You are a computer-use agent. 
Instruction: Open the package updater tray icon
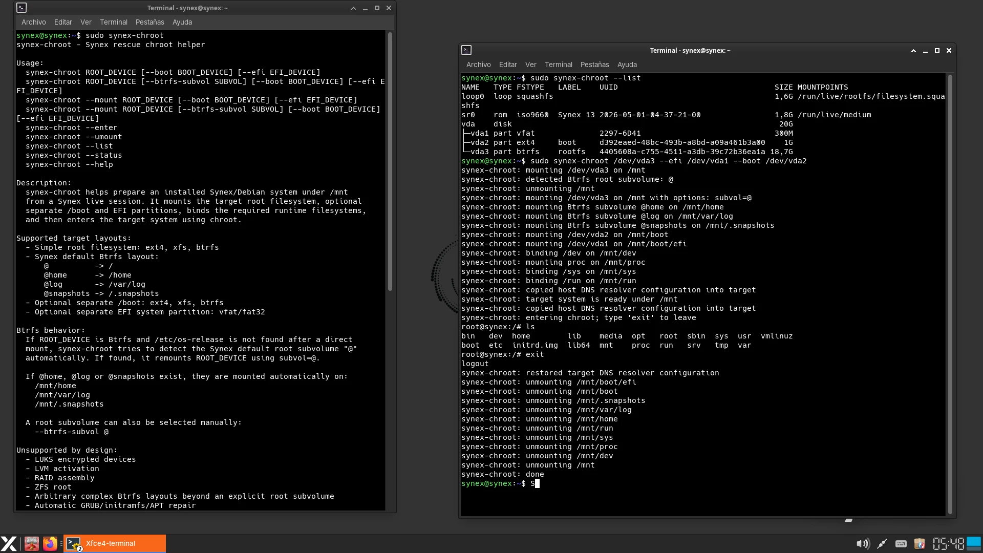920,544
